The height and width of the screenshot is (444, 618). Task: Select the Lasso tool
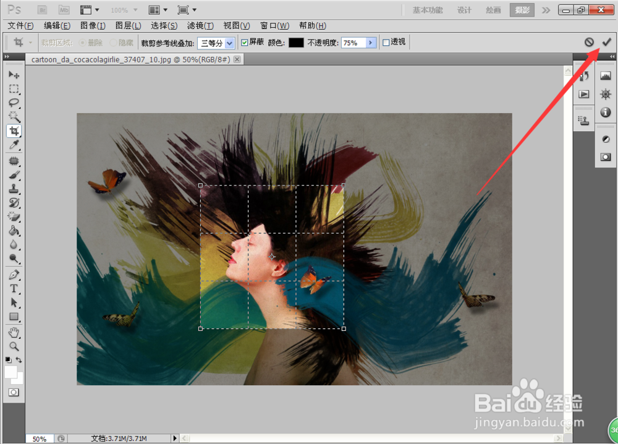coord(14,103)
